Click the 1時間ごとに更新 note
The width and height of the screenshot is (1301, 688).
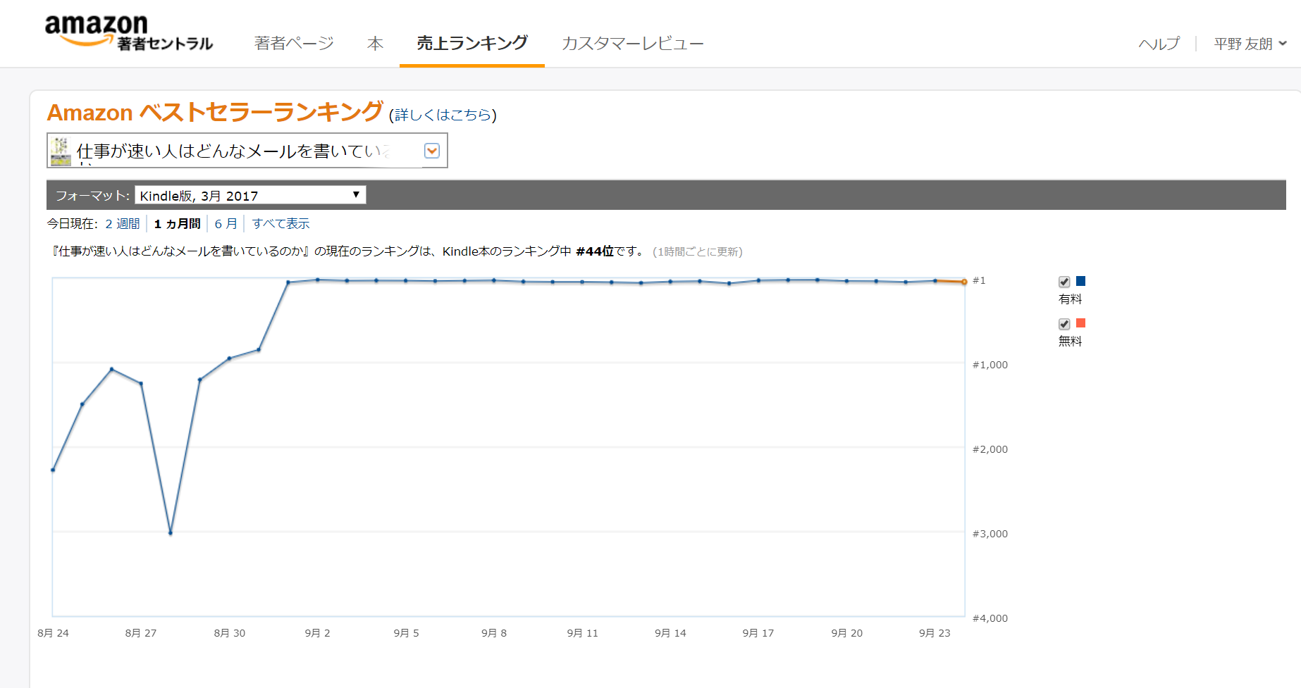coord(698,252)
